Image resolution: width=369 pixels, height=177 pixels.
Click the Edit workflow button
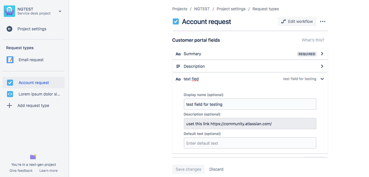297,21
